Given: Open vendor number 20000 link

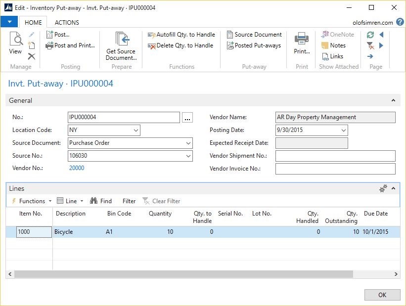Looking at the screenshot, I should click(77, 168).
